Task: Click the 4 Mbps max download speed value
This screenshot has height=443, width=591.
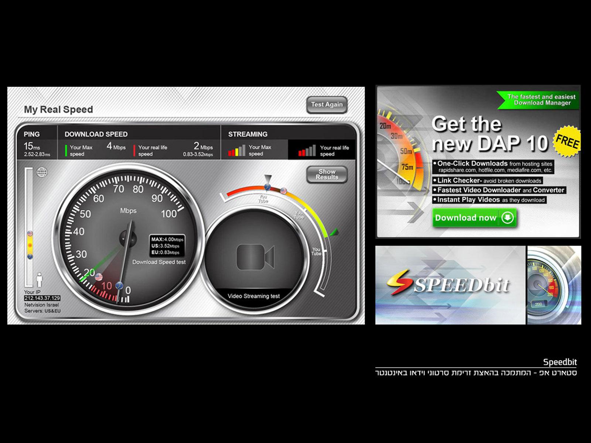Action: coord(116,147)
